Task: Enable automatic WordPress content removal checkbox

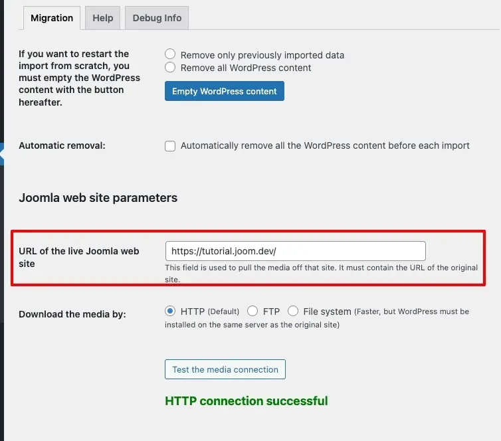Action: [x=170, y=145]
